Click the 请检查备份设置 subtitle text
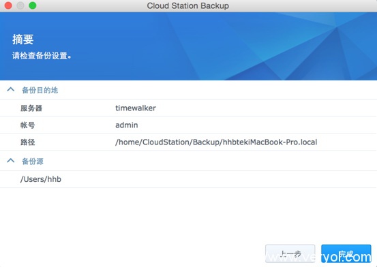The width and height of the screenshot is (377, 267). tap(42, 56)
